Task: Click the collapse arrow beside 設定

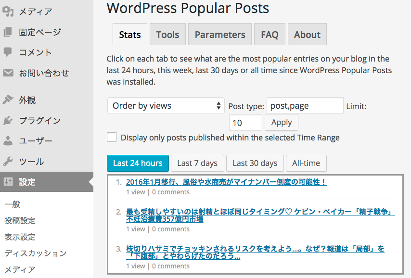Action: point(91,182)
